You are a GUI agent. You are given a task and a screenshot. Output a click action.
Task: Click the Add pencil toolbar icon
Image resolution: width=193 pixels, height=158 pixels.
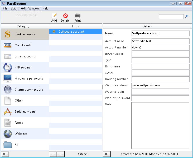tap(54, 16)
